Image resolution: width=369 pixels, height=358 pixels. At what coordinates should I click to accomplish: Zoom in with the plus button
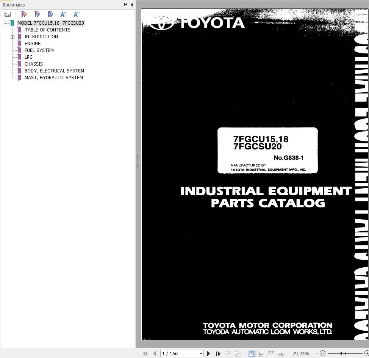click(367, 353)
